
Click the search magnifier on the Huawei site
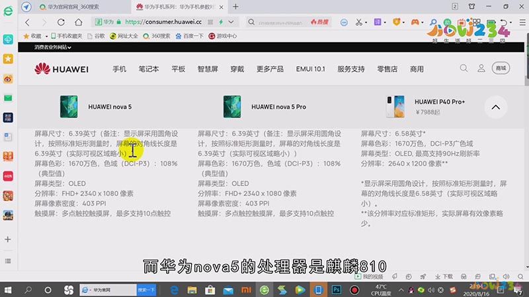coord(464,69)
